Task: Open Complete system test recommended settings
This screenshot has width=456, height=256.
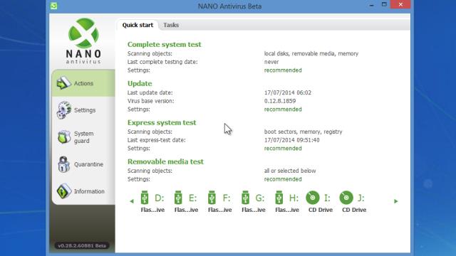Action: click(283, 70)
